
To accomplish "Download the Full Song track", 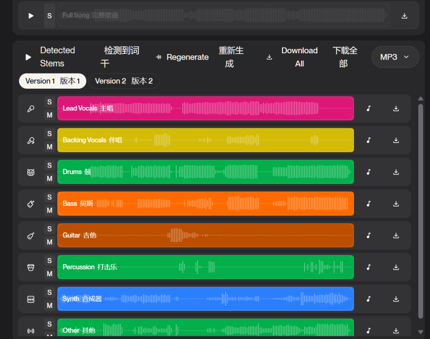I will pos(404,16).
